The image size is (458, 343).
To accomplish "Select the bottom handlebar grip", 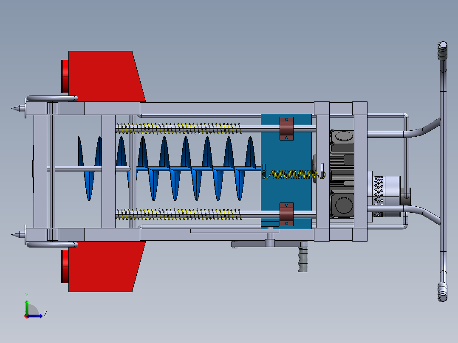I will click(x=443, y=292).
